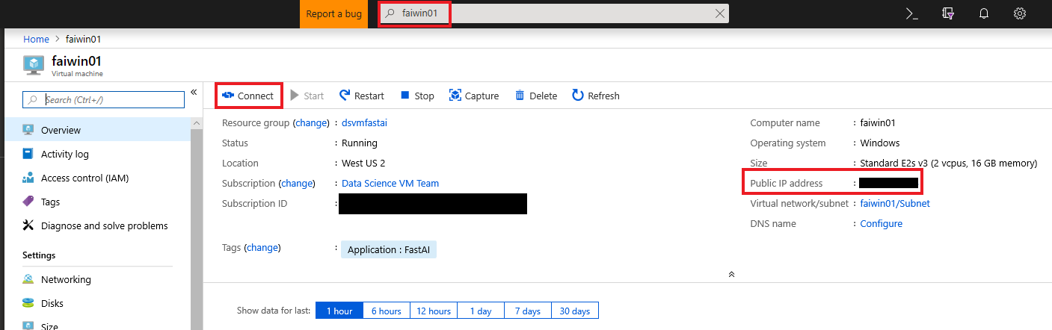Open the directory and subscription filter icon

click(948, 13)
